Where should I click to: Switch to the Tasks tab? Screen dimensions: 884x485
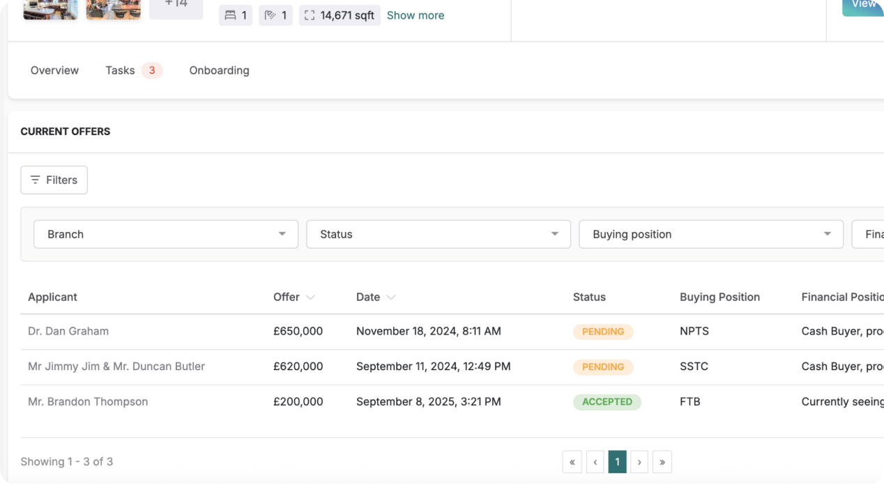click(119, 70)
